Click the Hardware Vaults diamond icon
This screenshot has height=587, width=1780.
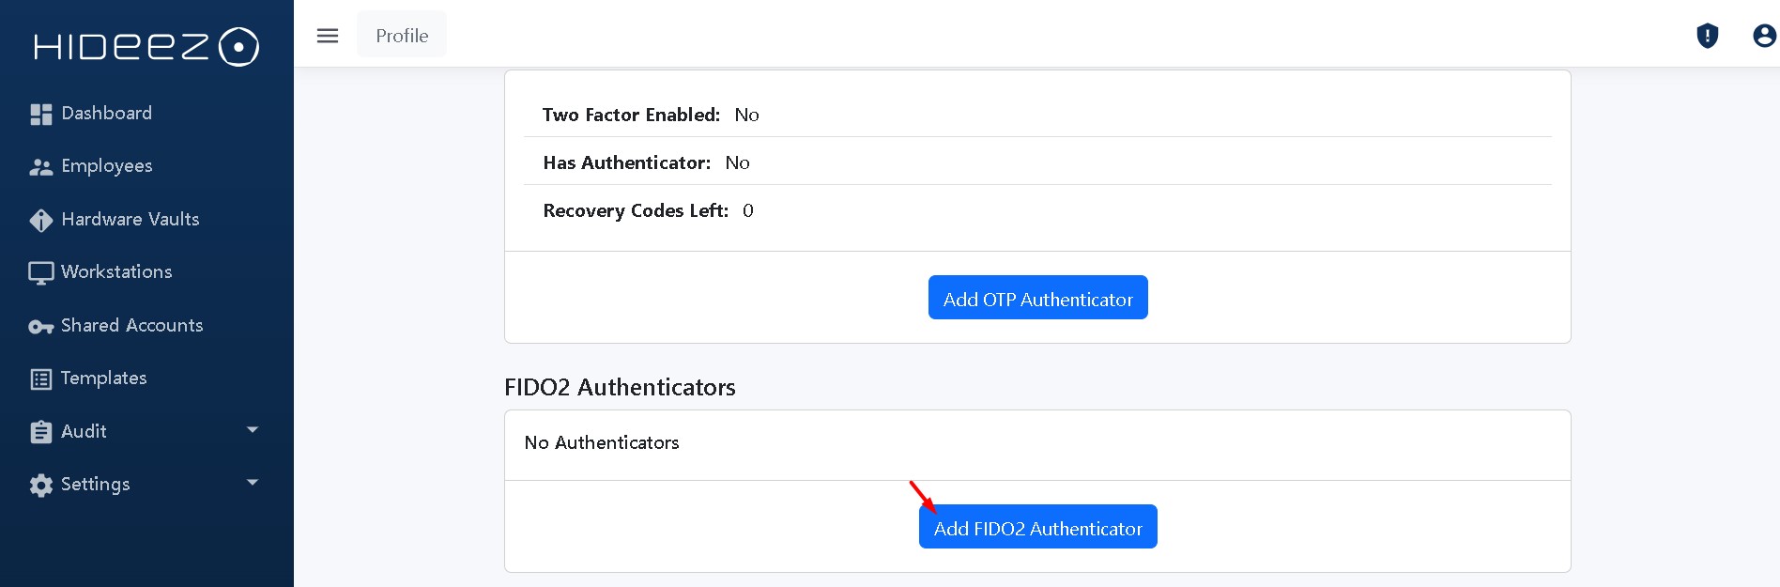coord(40,220)
